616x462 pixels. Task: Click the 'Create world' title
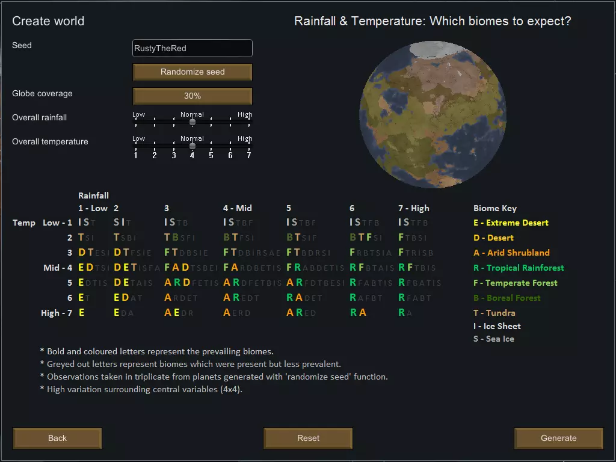pyautogui.click(x=48, y=21)
